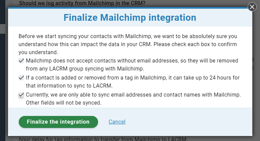Close the Finalize Mailchimp integration dialog
The height and width of the screenshot is (141, 260).
click(252, 7)
